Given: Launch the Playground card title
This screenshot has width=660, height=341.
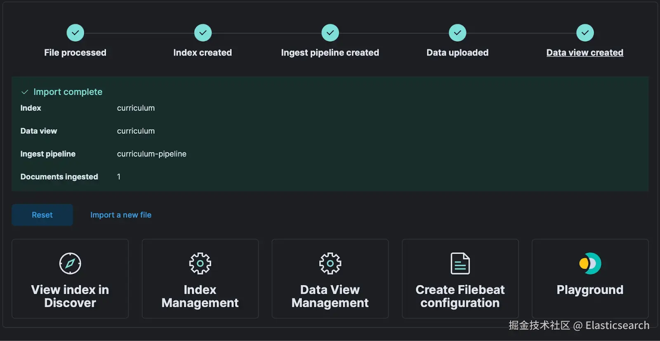Looking at the screenshot, I should pyautogui.click(x=590, y=290).
